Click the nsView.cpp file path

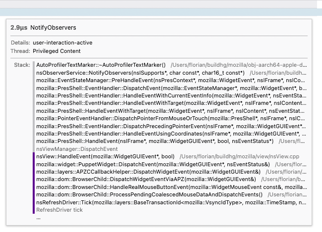click(x=239, y=156)
